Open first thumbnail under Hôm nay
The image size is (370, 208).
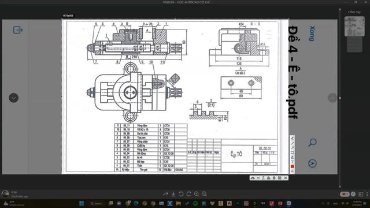tap(354, 26)
